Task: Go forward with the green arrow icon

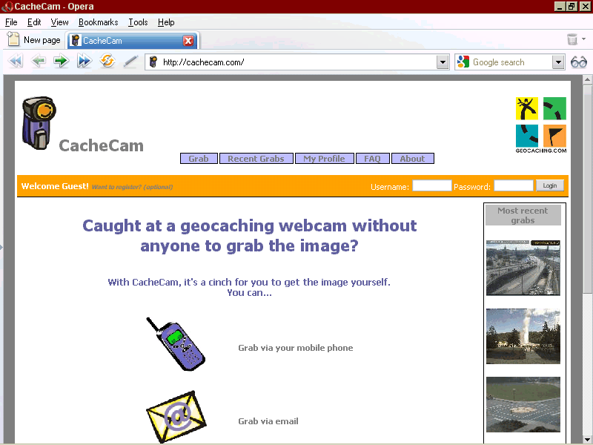Action: (x=61, y=61)
